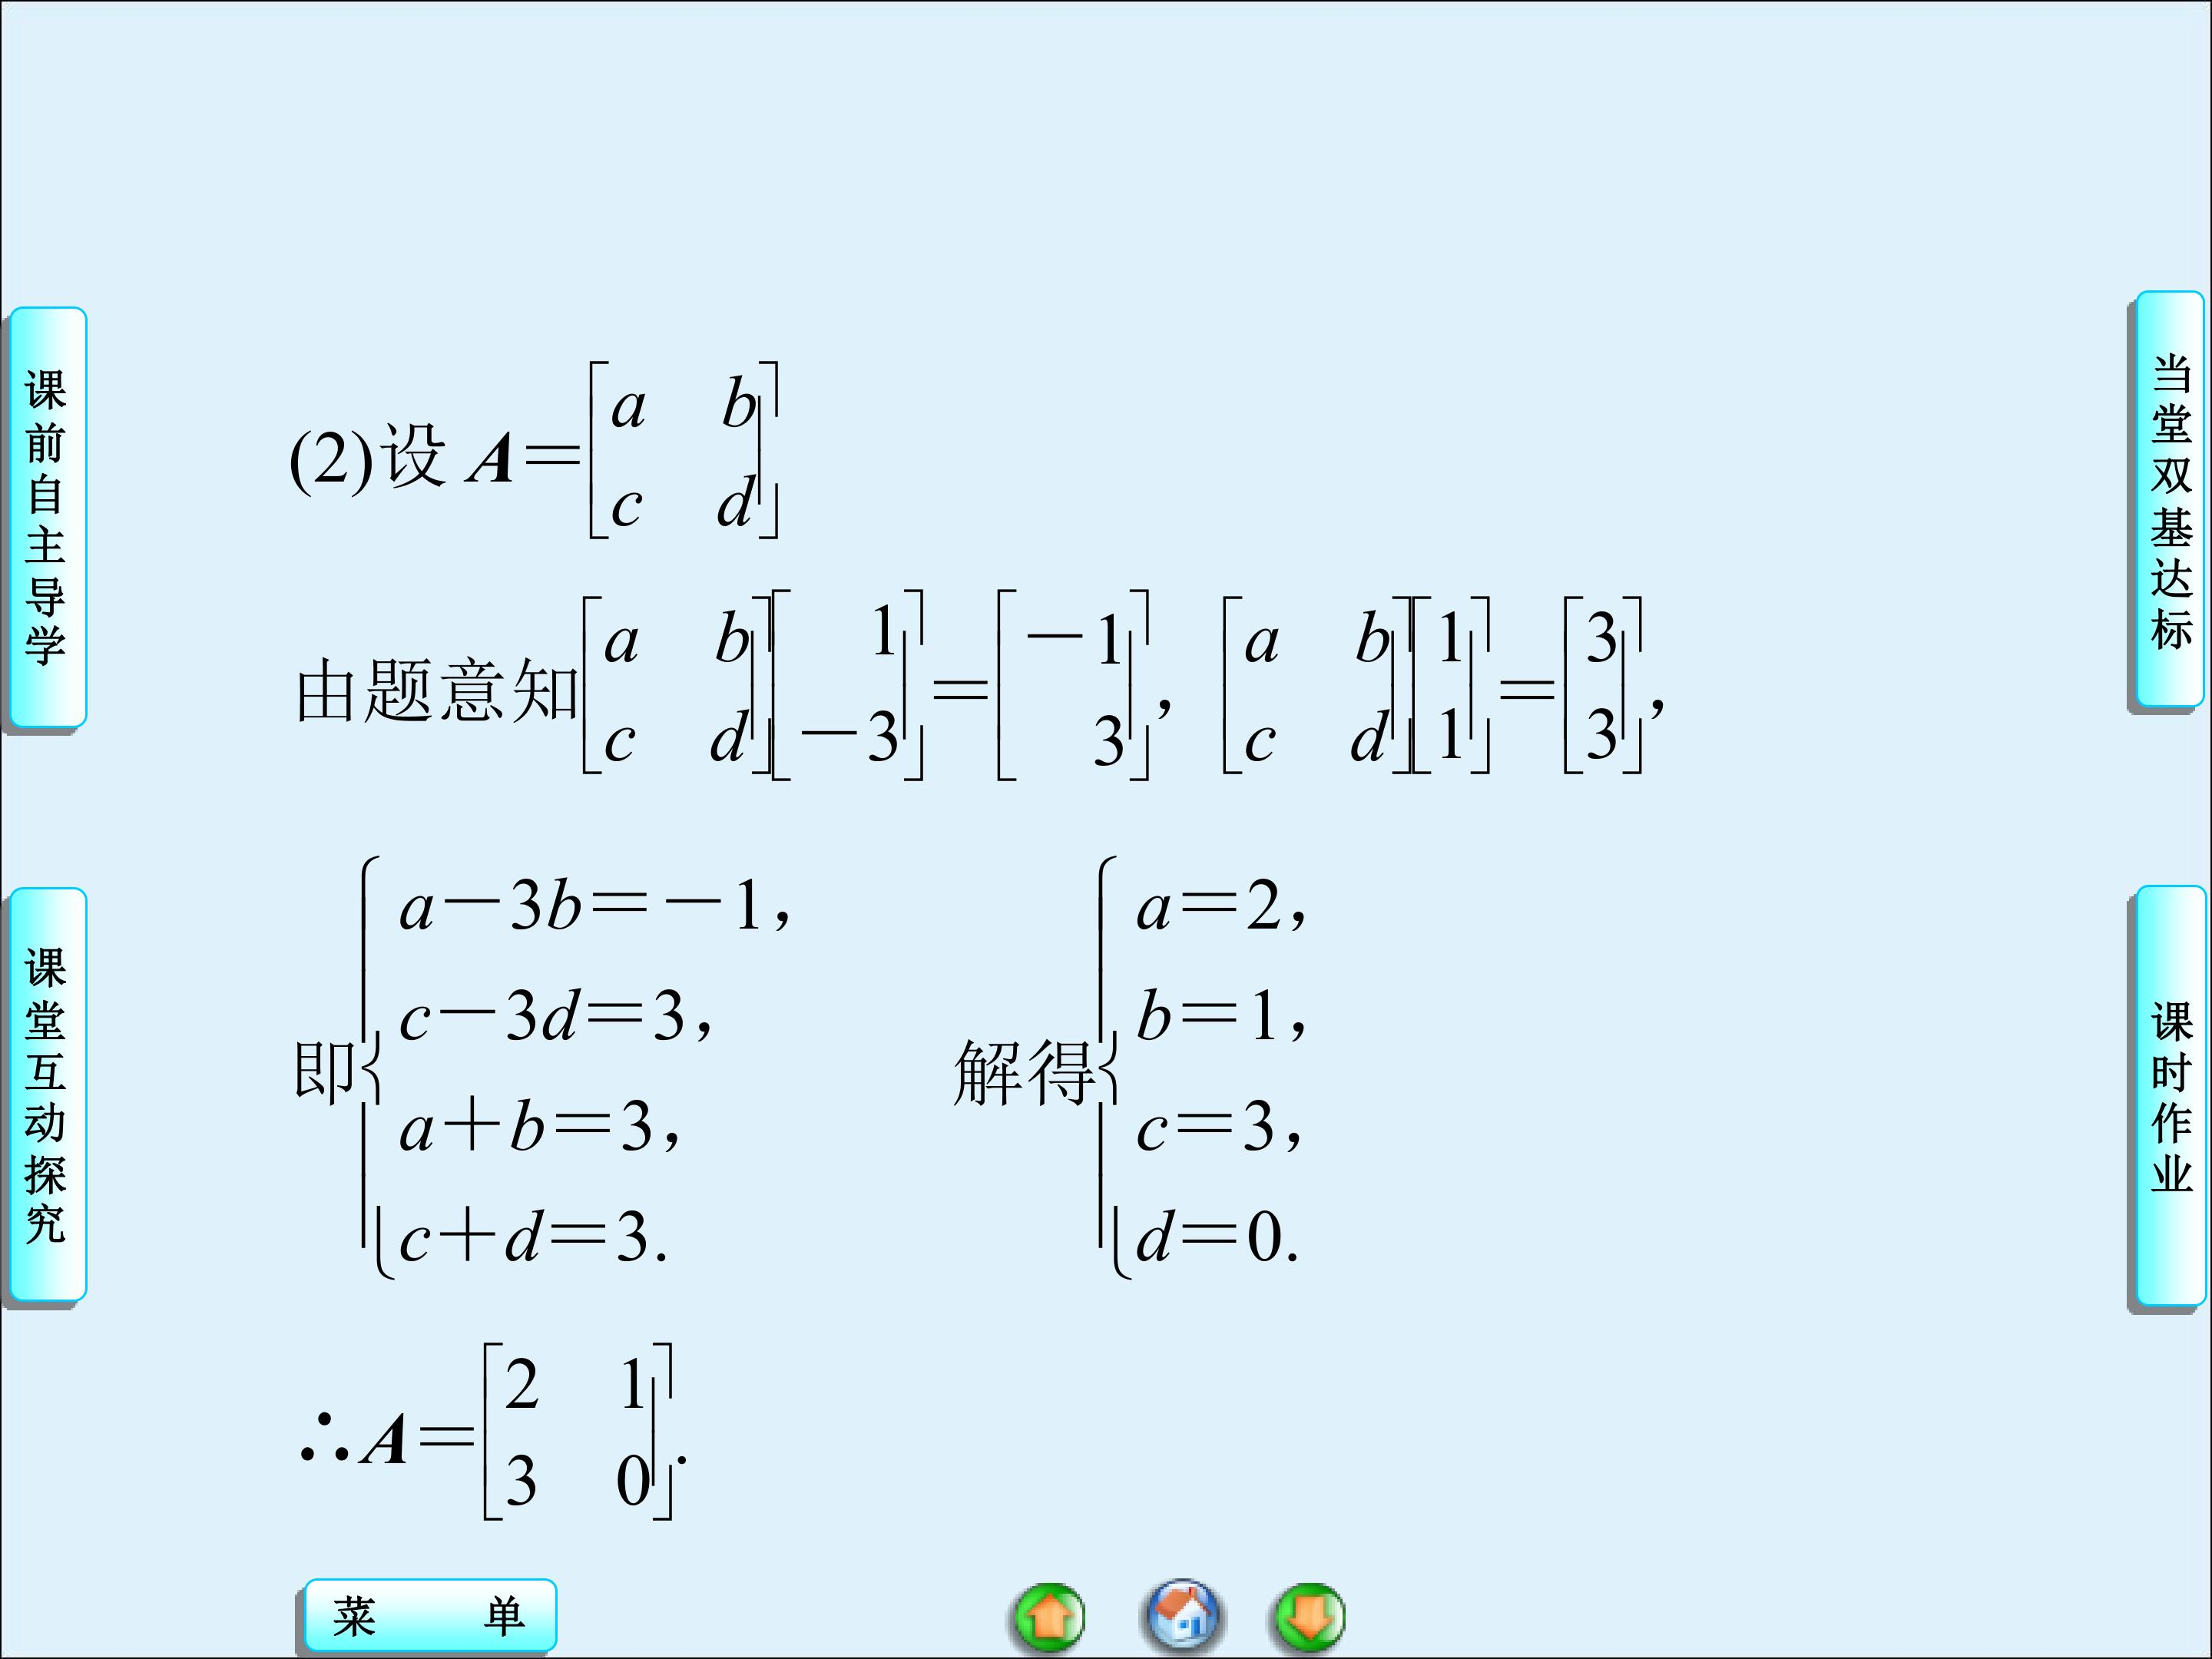Click the solution d=0

coord(1215,1238)
